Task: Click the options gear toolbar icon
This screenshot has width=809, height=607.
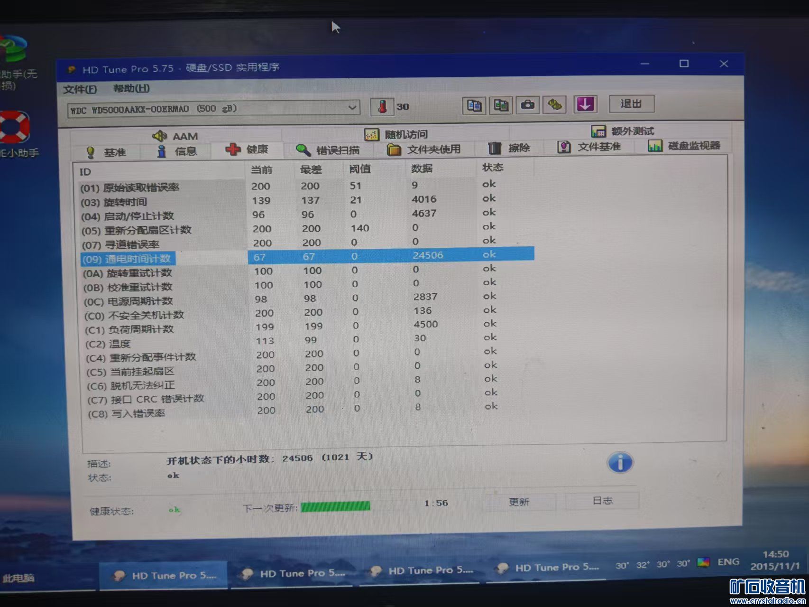Action: 554,104
